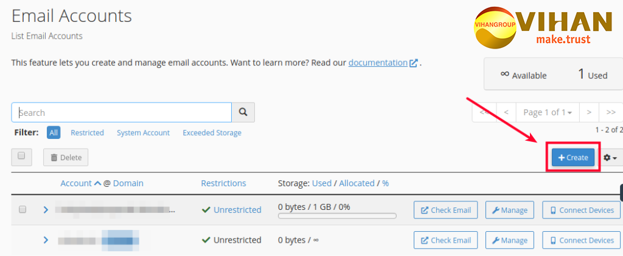The width and height of the screenshot is (623, 256).
Task: Click the Create button
Action: (x=573, y=158)
